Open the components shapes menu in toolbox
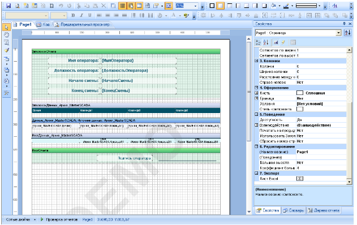Viewport: 357px width, 225px height. 6,81
